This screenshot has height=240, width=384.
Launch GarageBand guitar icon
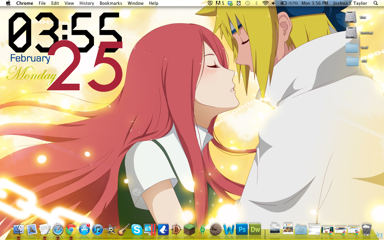pyautogui.click(x=124, y=230)
